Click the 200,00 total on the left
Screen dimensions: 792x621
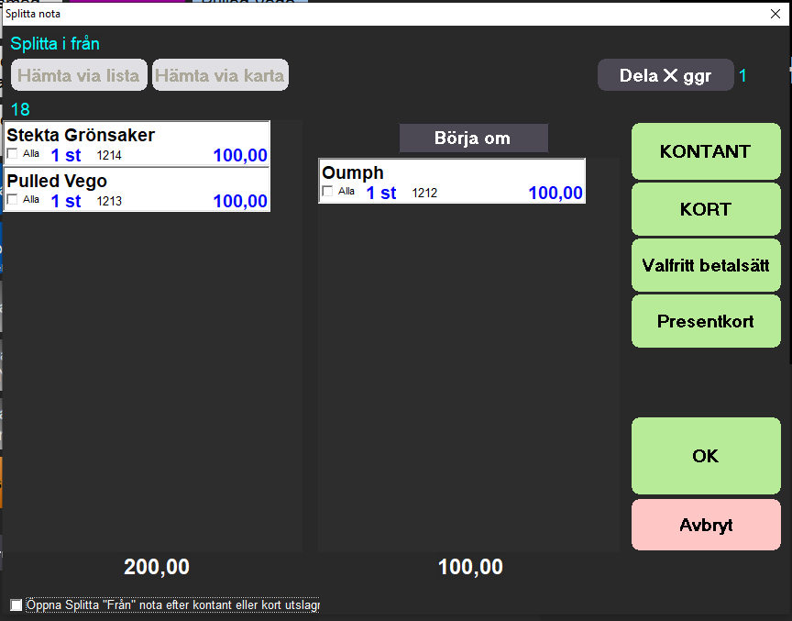click(157, 567)
